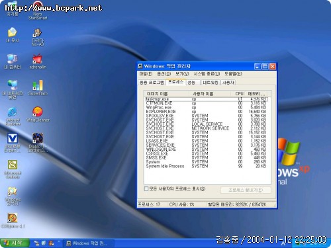This screenshot has height=248, width=331.
Task: Open the Nero StartSmart desktop icon
Action: (38, 11)
